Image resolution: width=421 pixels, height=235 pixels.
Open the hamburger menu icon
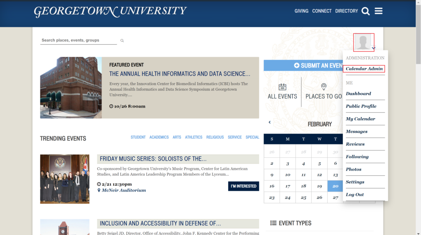pos(379,11)
